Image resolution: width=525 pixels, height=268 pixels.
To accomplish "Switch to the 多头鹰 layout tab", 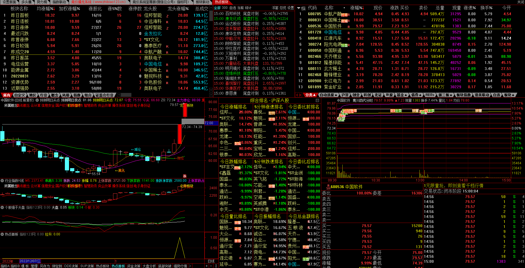I will (26, 2).
